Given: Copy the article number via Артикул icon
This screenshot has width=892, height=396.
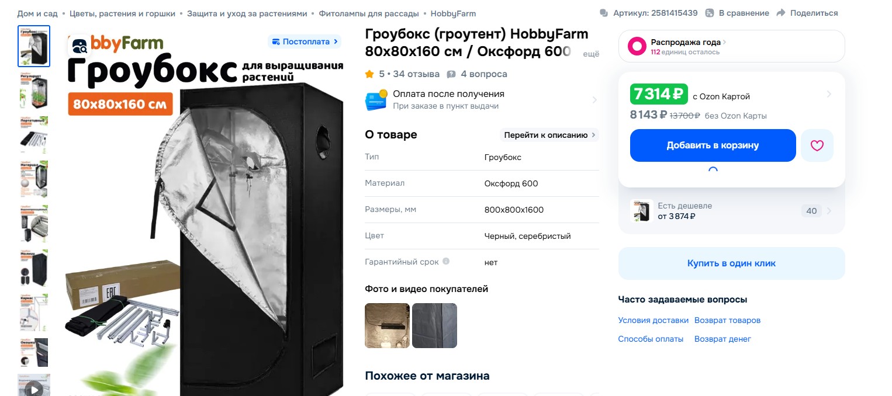Looking at the screenshot, I should pos(604,13).
